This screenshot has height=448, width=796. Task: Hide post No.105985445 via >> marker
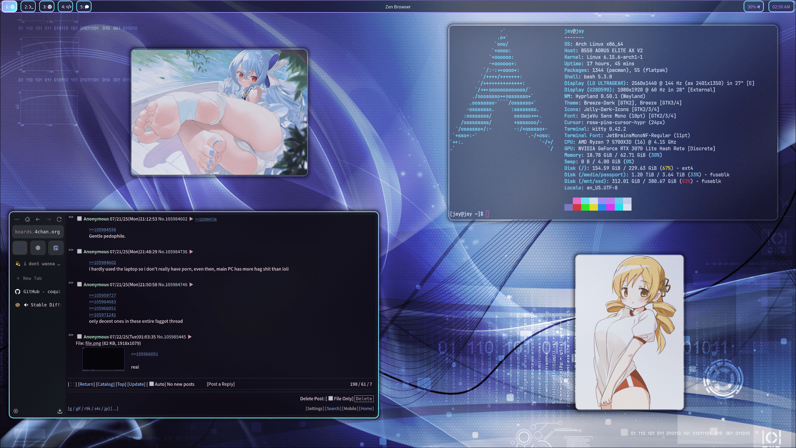pyautogui.click(x=71, y=335)
